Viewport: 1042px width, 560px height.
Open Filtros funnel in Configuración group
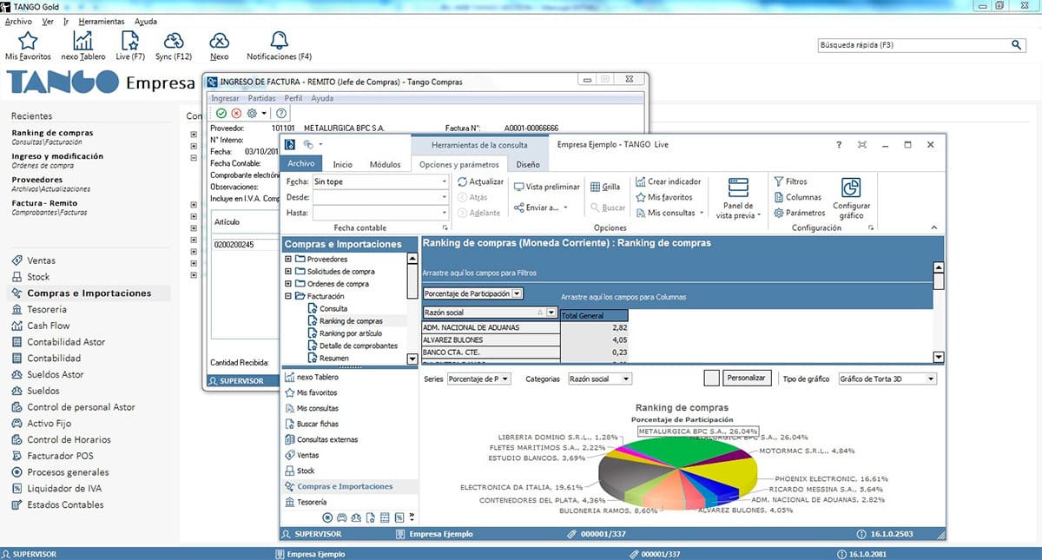(790, 181)
